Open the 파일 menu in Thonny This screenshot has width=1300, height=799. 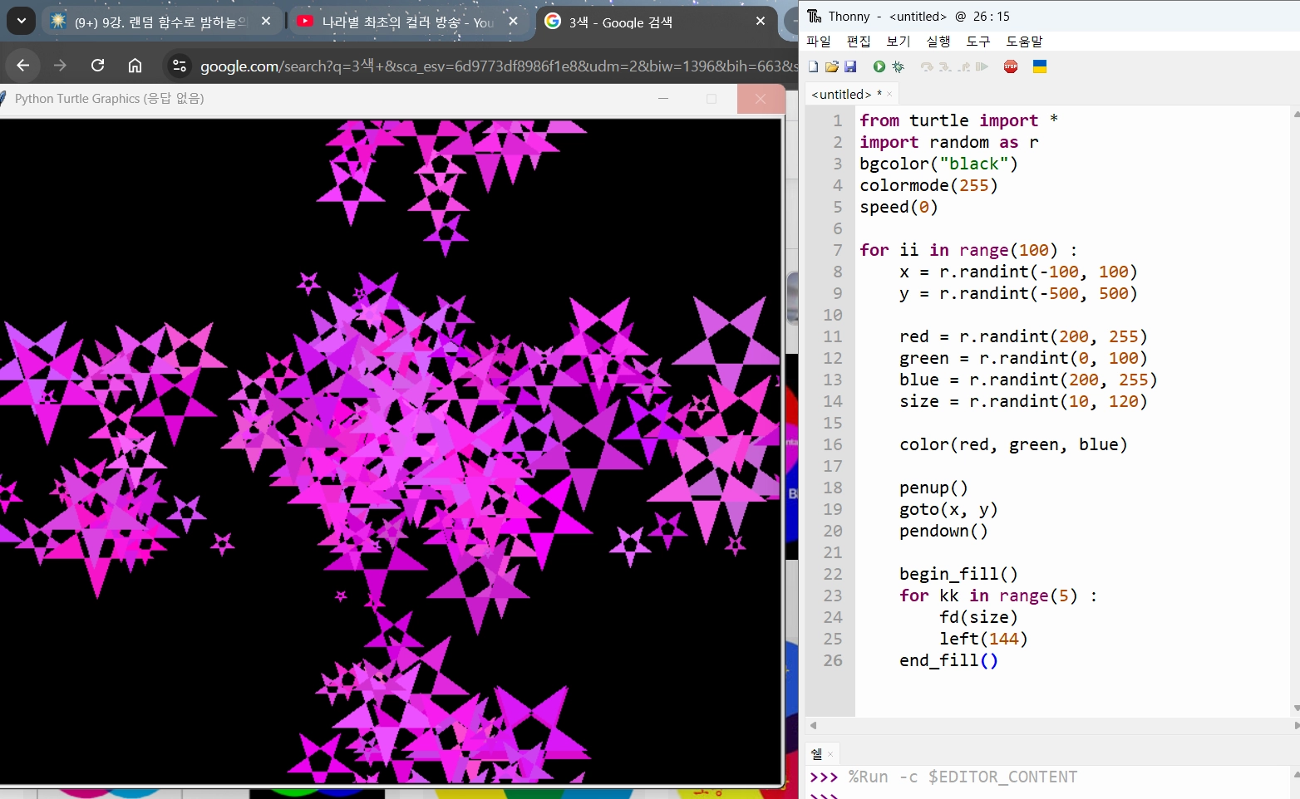[819, 42]
